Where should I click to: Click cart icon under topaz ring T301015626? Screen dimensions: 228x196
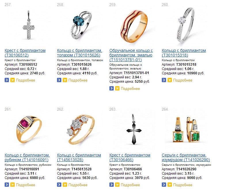click(65, 80)
